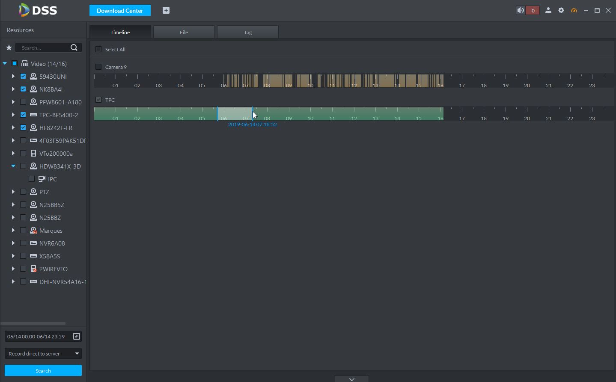
Task: Click the favorites star icon
Action: [9, 47]
